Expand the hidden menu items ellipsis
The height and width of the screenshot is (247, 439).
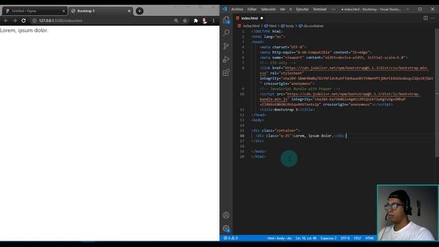pyautogui.click(x=333, y=9)
